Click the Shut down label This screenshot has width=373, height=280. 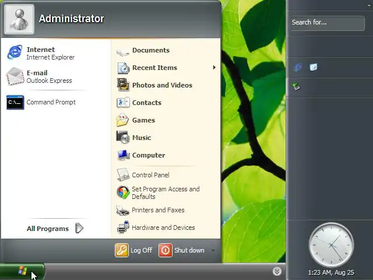(x=189, y=250)
